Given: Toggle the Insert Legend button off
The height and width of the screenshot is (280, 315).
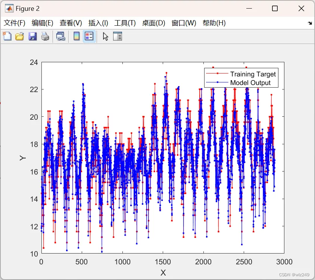Looking at the screenshot, I should click(89, 36).
